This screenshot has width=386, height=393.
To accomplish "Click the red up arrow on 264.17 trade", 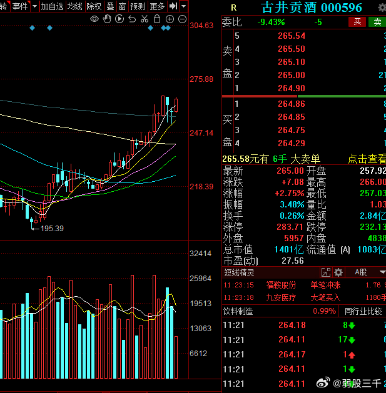I will [x=352, y=355].
